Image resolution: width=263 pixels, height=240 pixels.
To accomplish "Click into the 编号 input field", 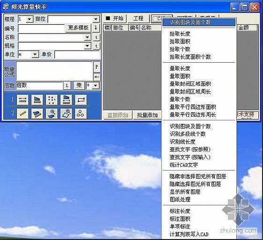I will coord(41,28).
